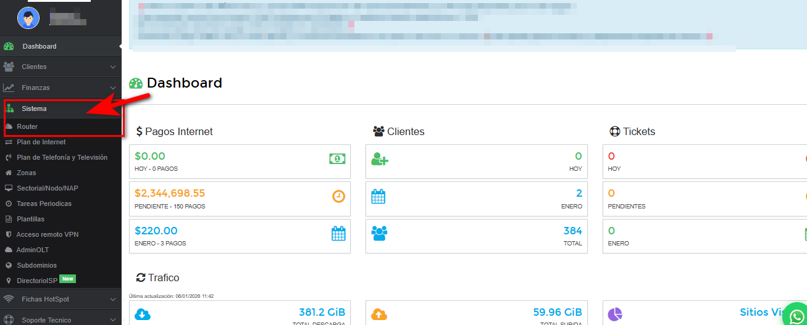Click the user avatar profile picture
This screenshot has width=807, height=325.
click(x=28, y=18)
